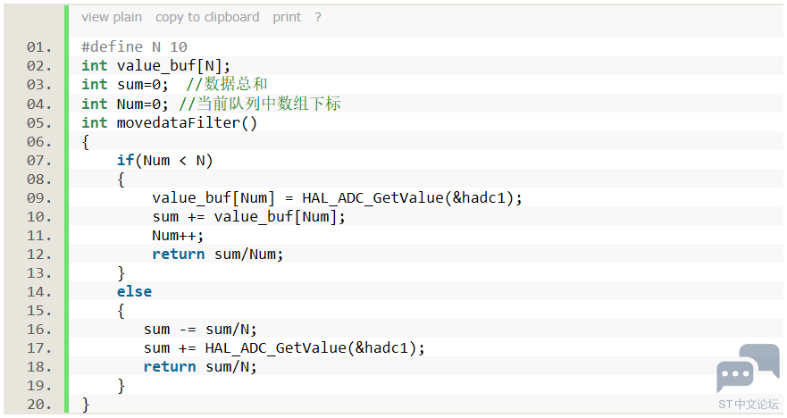Click 'value_buf[Num] = HAL_ADC_GetValue(&hadc1);' line
Image resolution: width=787 pixels, height=418 pixels.
pos(337,198)
